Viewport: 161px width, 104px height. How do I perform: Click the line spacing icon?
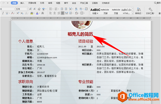(71, 13)
